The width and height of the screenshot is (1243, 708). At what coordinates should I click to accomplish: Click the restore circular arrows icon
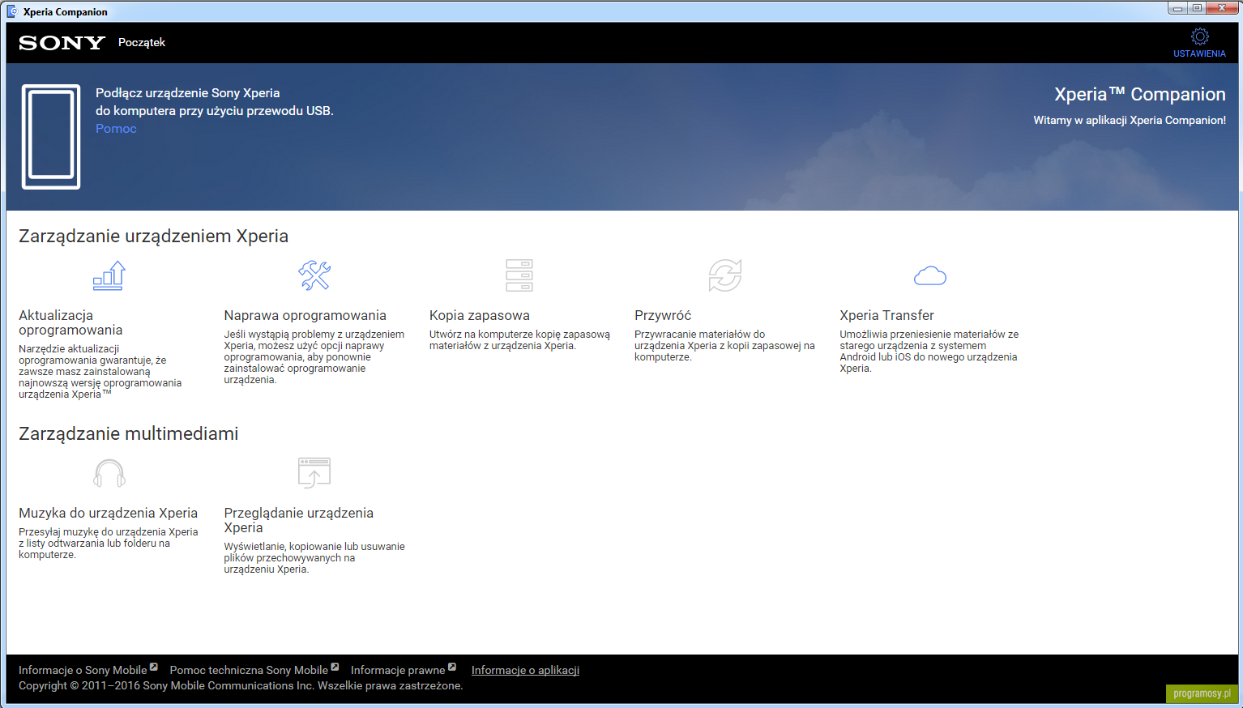[725, 275]
